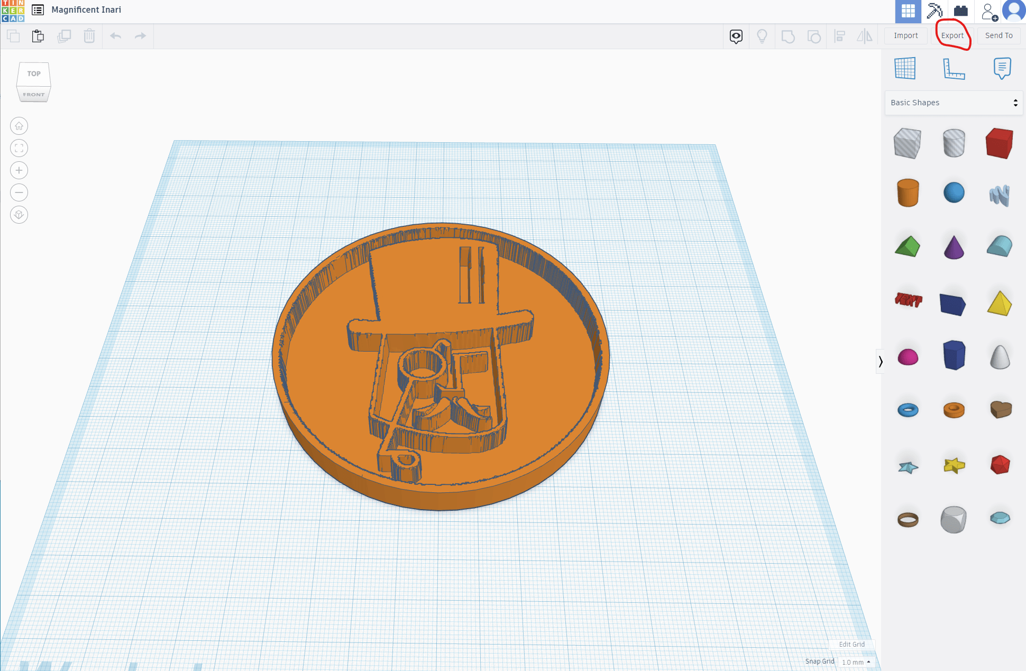Image resolution: width=1026 pixels, height=671 pixels.
Task: Click the Export button
Action: (x=952, y=35)
